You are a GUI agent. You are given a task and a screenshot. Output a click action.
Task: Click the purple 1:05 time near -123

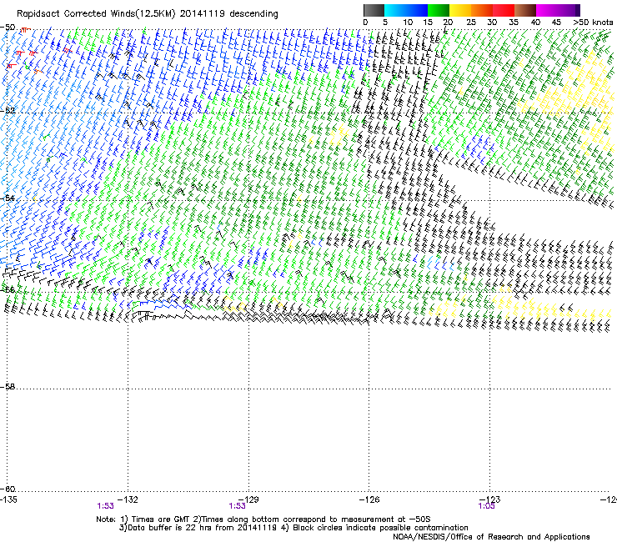coord(487,506)
